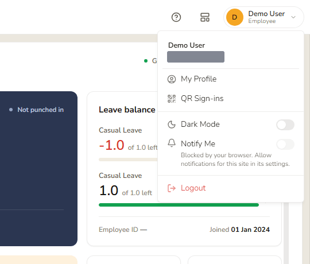Open My Profile from the menu
The image size is (310, 264).
[231, 79]
